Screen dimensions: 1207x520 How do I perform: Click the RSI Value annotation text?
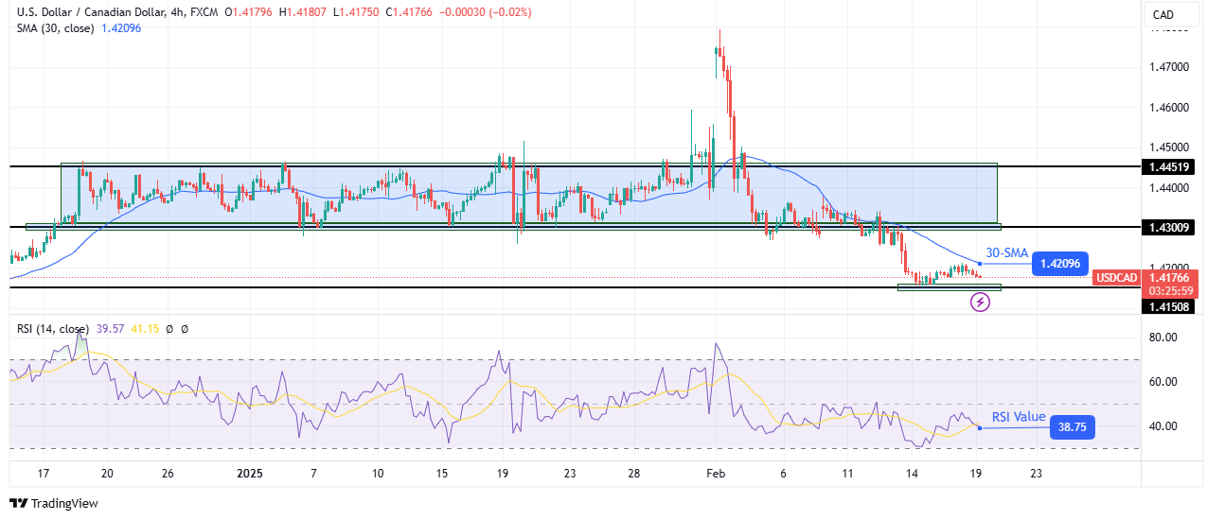[x=1019, y=417]
